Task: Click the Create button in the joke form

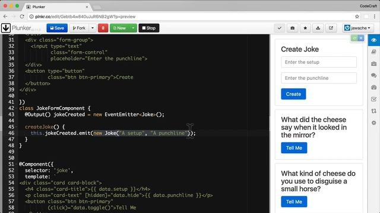Action: (x=293, y=94)
